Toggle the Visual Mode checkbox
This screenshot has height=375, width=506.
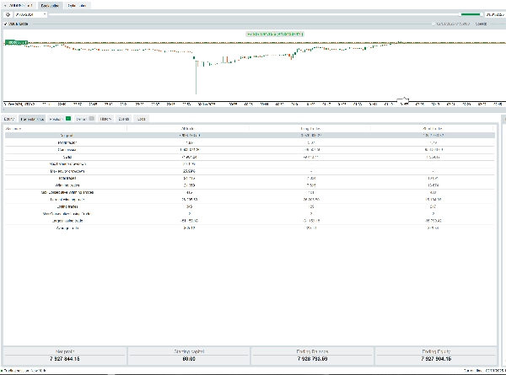pos(5,24)
